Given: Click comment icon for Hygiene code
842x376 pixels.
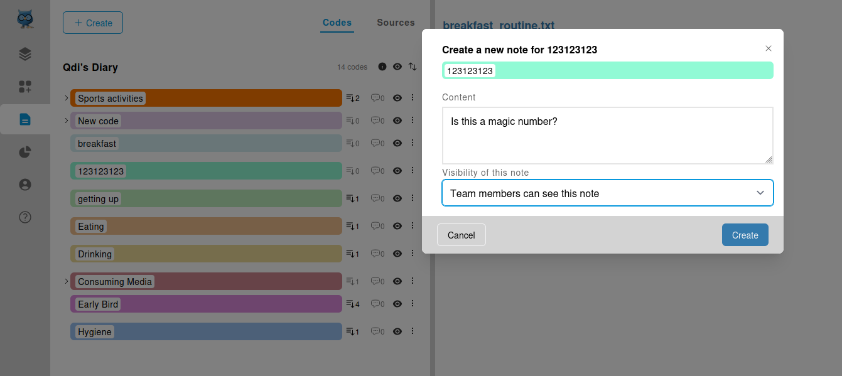Looking at the screenshot, I should point(377,331).
